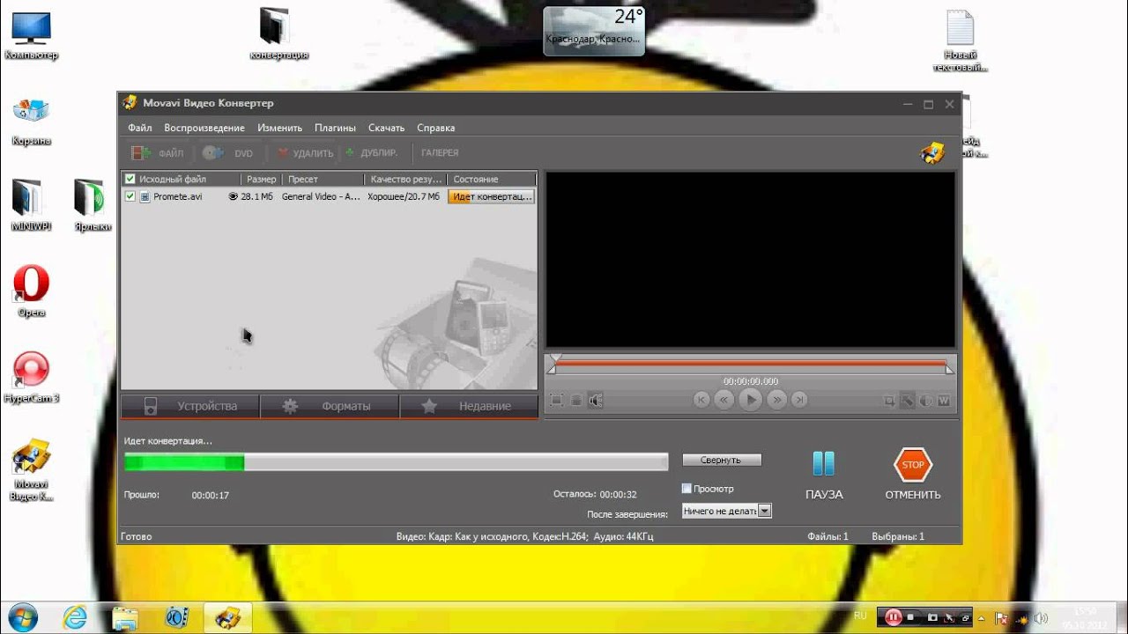1128x634 pixels.
Task: Click the Состояние column header
Action: point(492,179)
